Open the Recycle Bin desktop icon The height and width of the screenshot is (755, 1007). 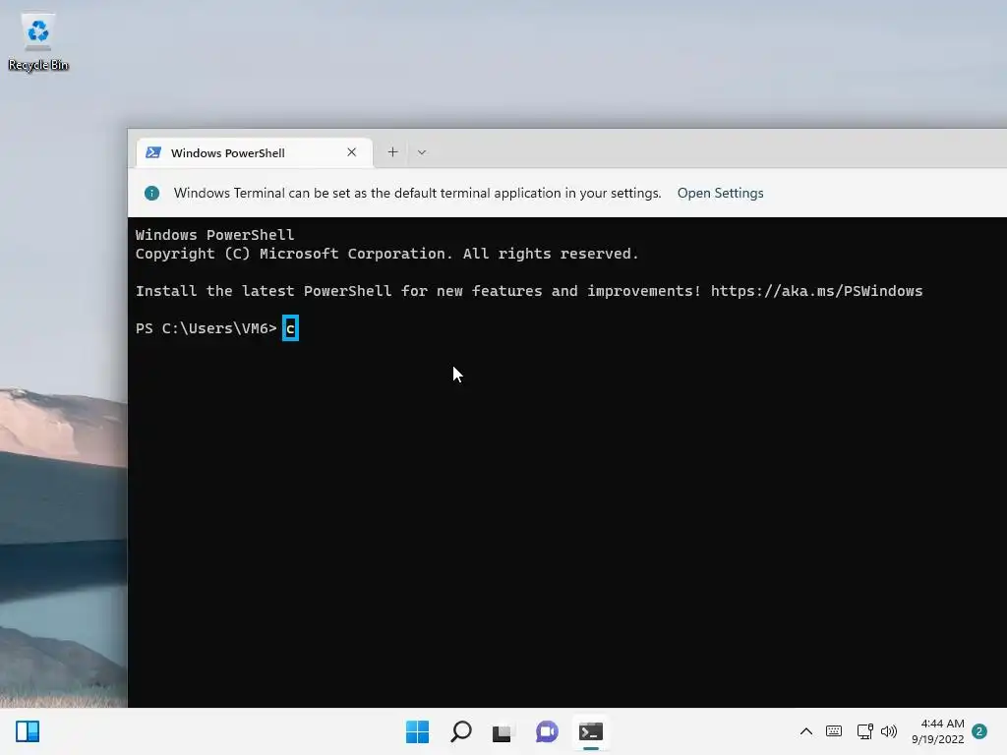coord(38,42)
